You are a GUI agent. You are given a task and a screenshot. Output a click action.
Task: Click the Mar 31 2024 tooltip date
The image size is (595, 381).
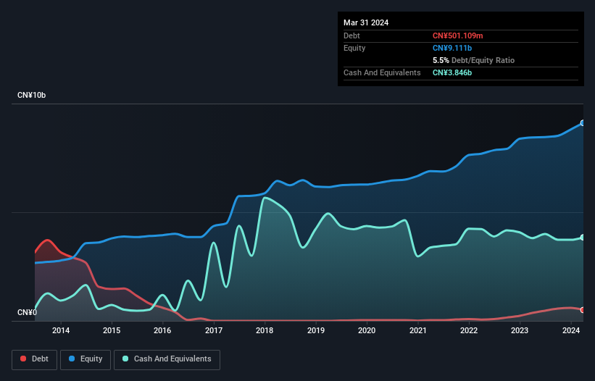point(366,22)
